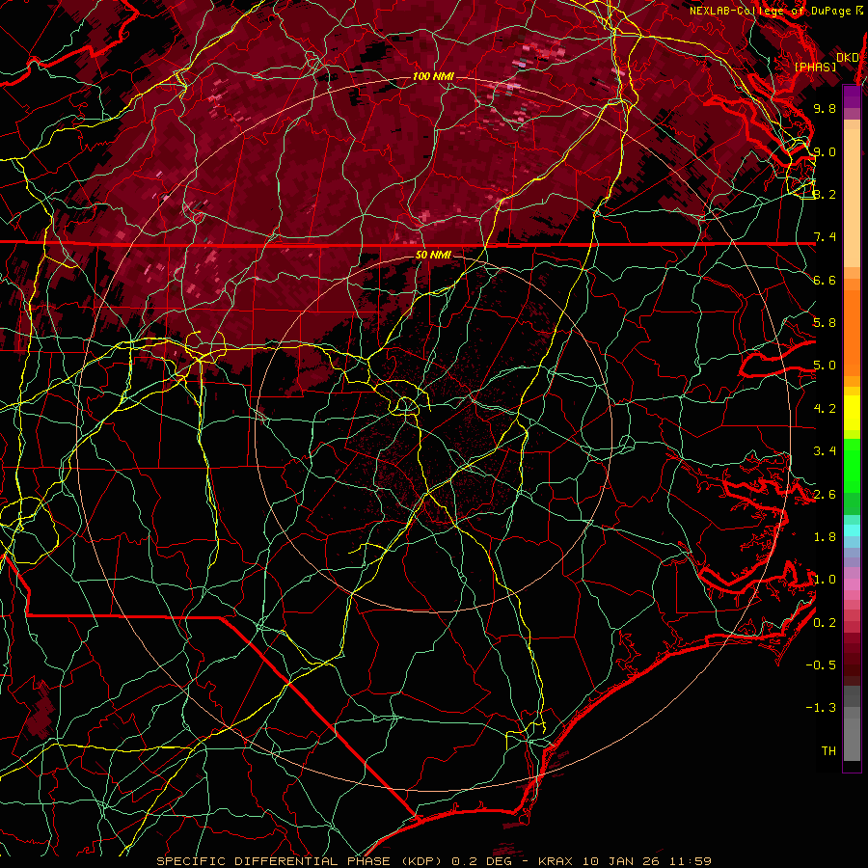The image size is (868, 868).
Task: Click the "DKD" label above the colorbar
Action: (x=848, y=57)
